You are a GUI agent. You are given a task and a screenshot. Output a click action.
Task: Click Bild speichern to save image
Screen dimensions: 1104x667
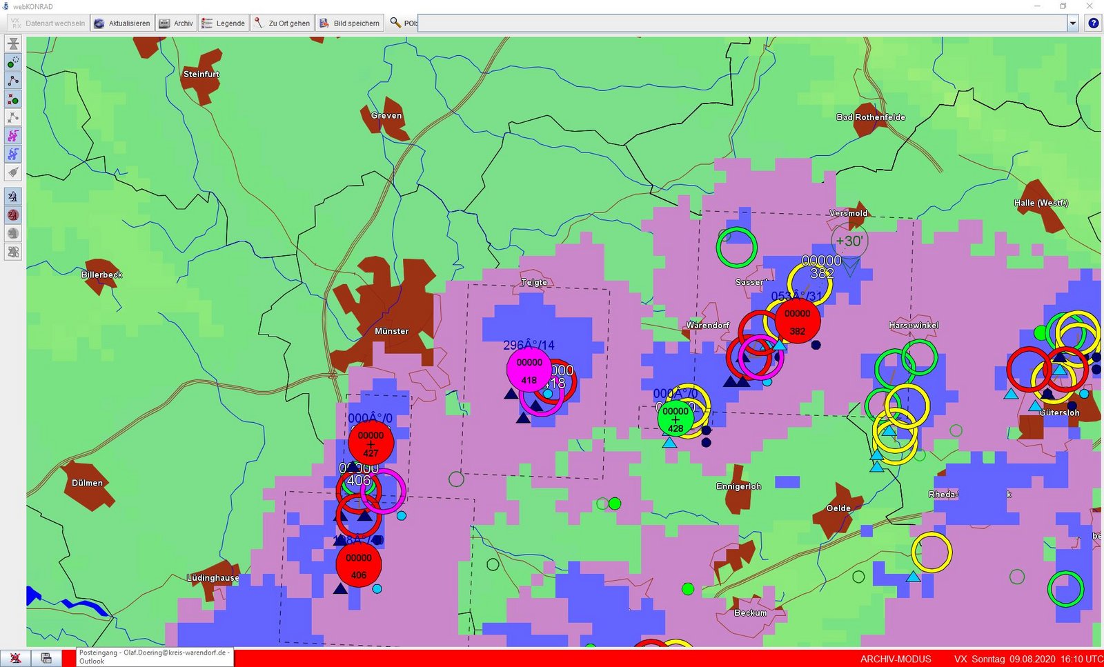349,23
